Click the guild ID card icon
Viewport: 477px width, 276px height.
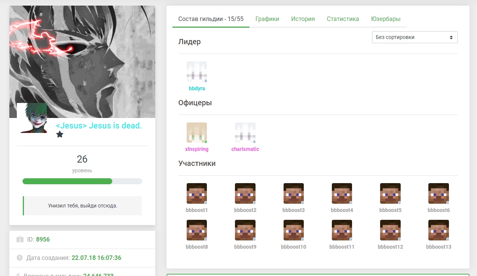(x=20, y=239)
